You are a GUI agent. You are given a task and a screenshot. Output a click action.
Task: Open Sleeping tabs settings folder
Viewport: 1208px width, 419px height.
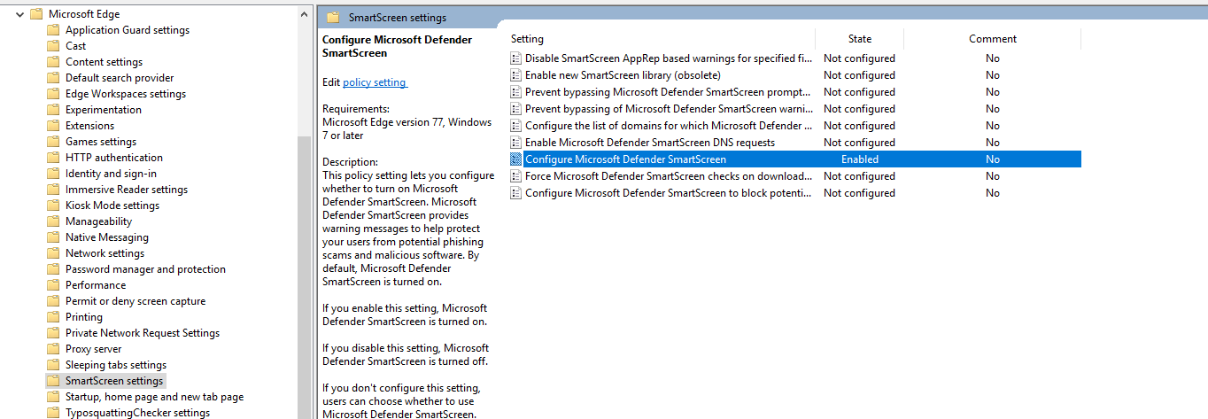click(116, 365)
